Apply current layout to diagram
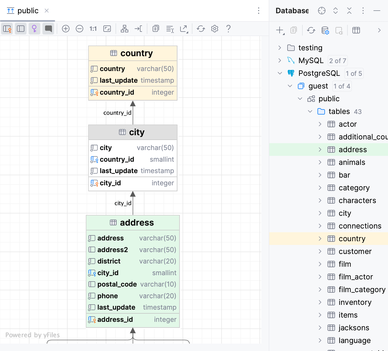388x351 pixels. click(125, 29)
